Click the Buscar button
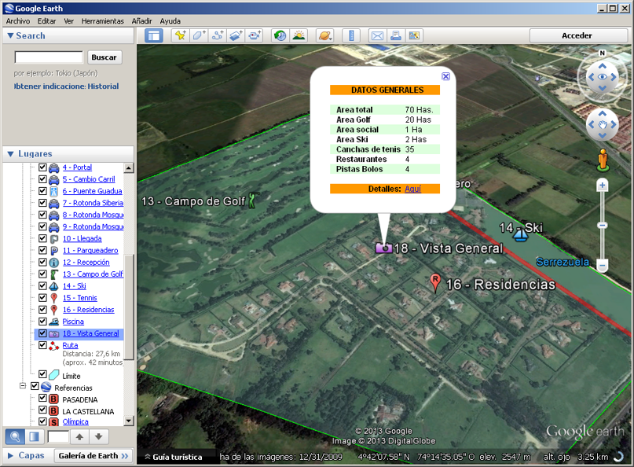634x467 pixels. point(104,57)
